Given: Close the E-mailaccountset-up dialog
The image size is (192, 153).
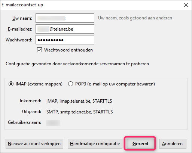Looking at the screenshot, I should tap(186, 5).
